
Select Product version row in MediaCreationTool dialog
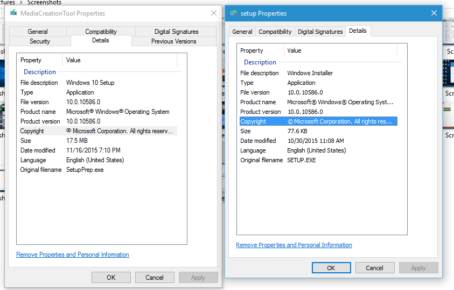(99, 121)
